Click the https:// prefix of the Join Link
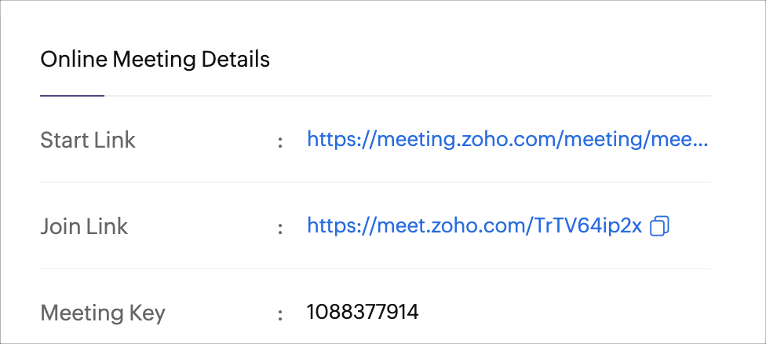 (x=342, y=226)
